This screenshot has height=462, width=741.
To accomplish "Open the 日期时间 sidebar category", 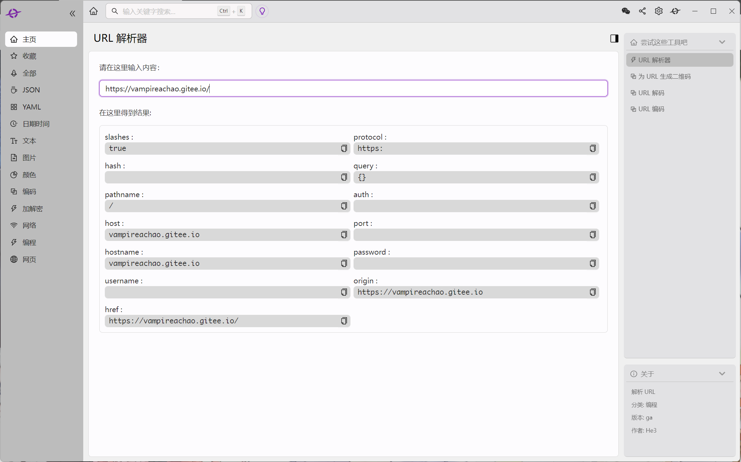I will pos(36,124).
